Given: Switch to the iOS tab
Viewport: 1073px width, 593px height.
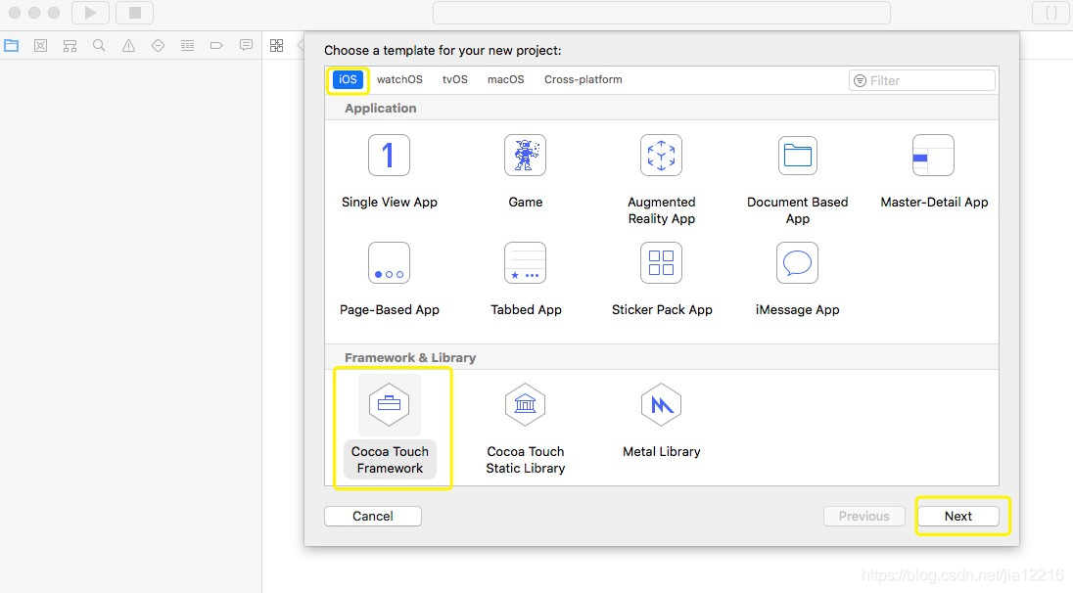Looking at the screenshot, I should pyautogui.click(x=348, y=79).
